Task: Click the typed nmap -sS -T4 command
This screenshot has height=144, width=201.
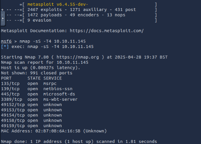Action: pyautogui.click(x=53, y=41)
